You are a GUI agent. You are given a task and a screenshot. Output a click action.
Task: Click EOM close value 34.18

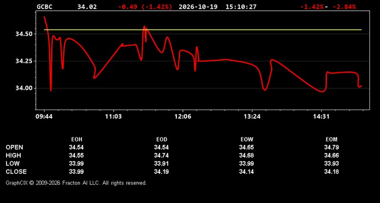tap(331, 172)
